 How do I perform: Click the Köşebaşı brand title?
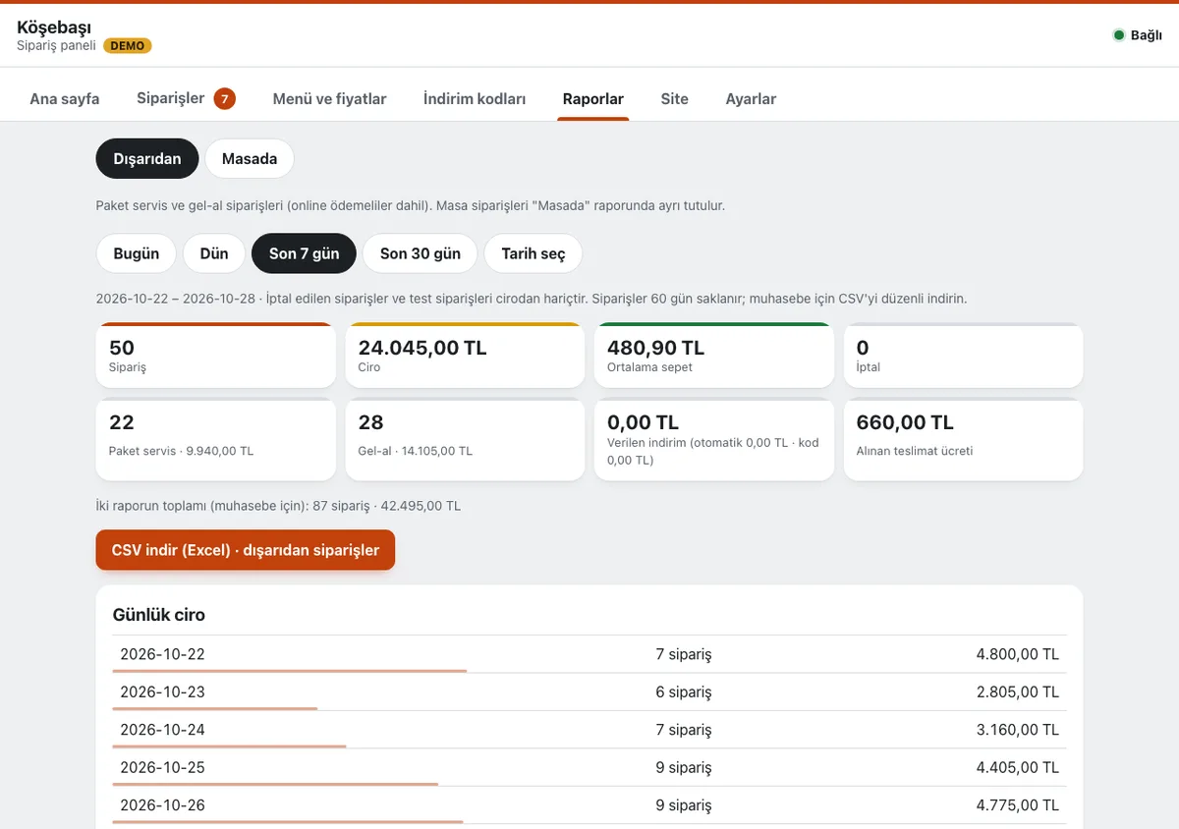(x=54, y=28)
